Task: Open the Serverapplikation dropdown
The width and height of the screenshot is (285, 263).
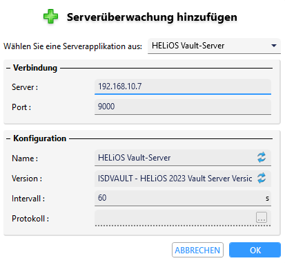Action: point(214,46)
